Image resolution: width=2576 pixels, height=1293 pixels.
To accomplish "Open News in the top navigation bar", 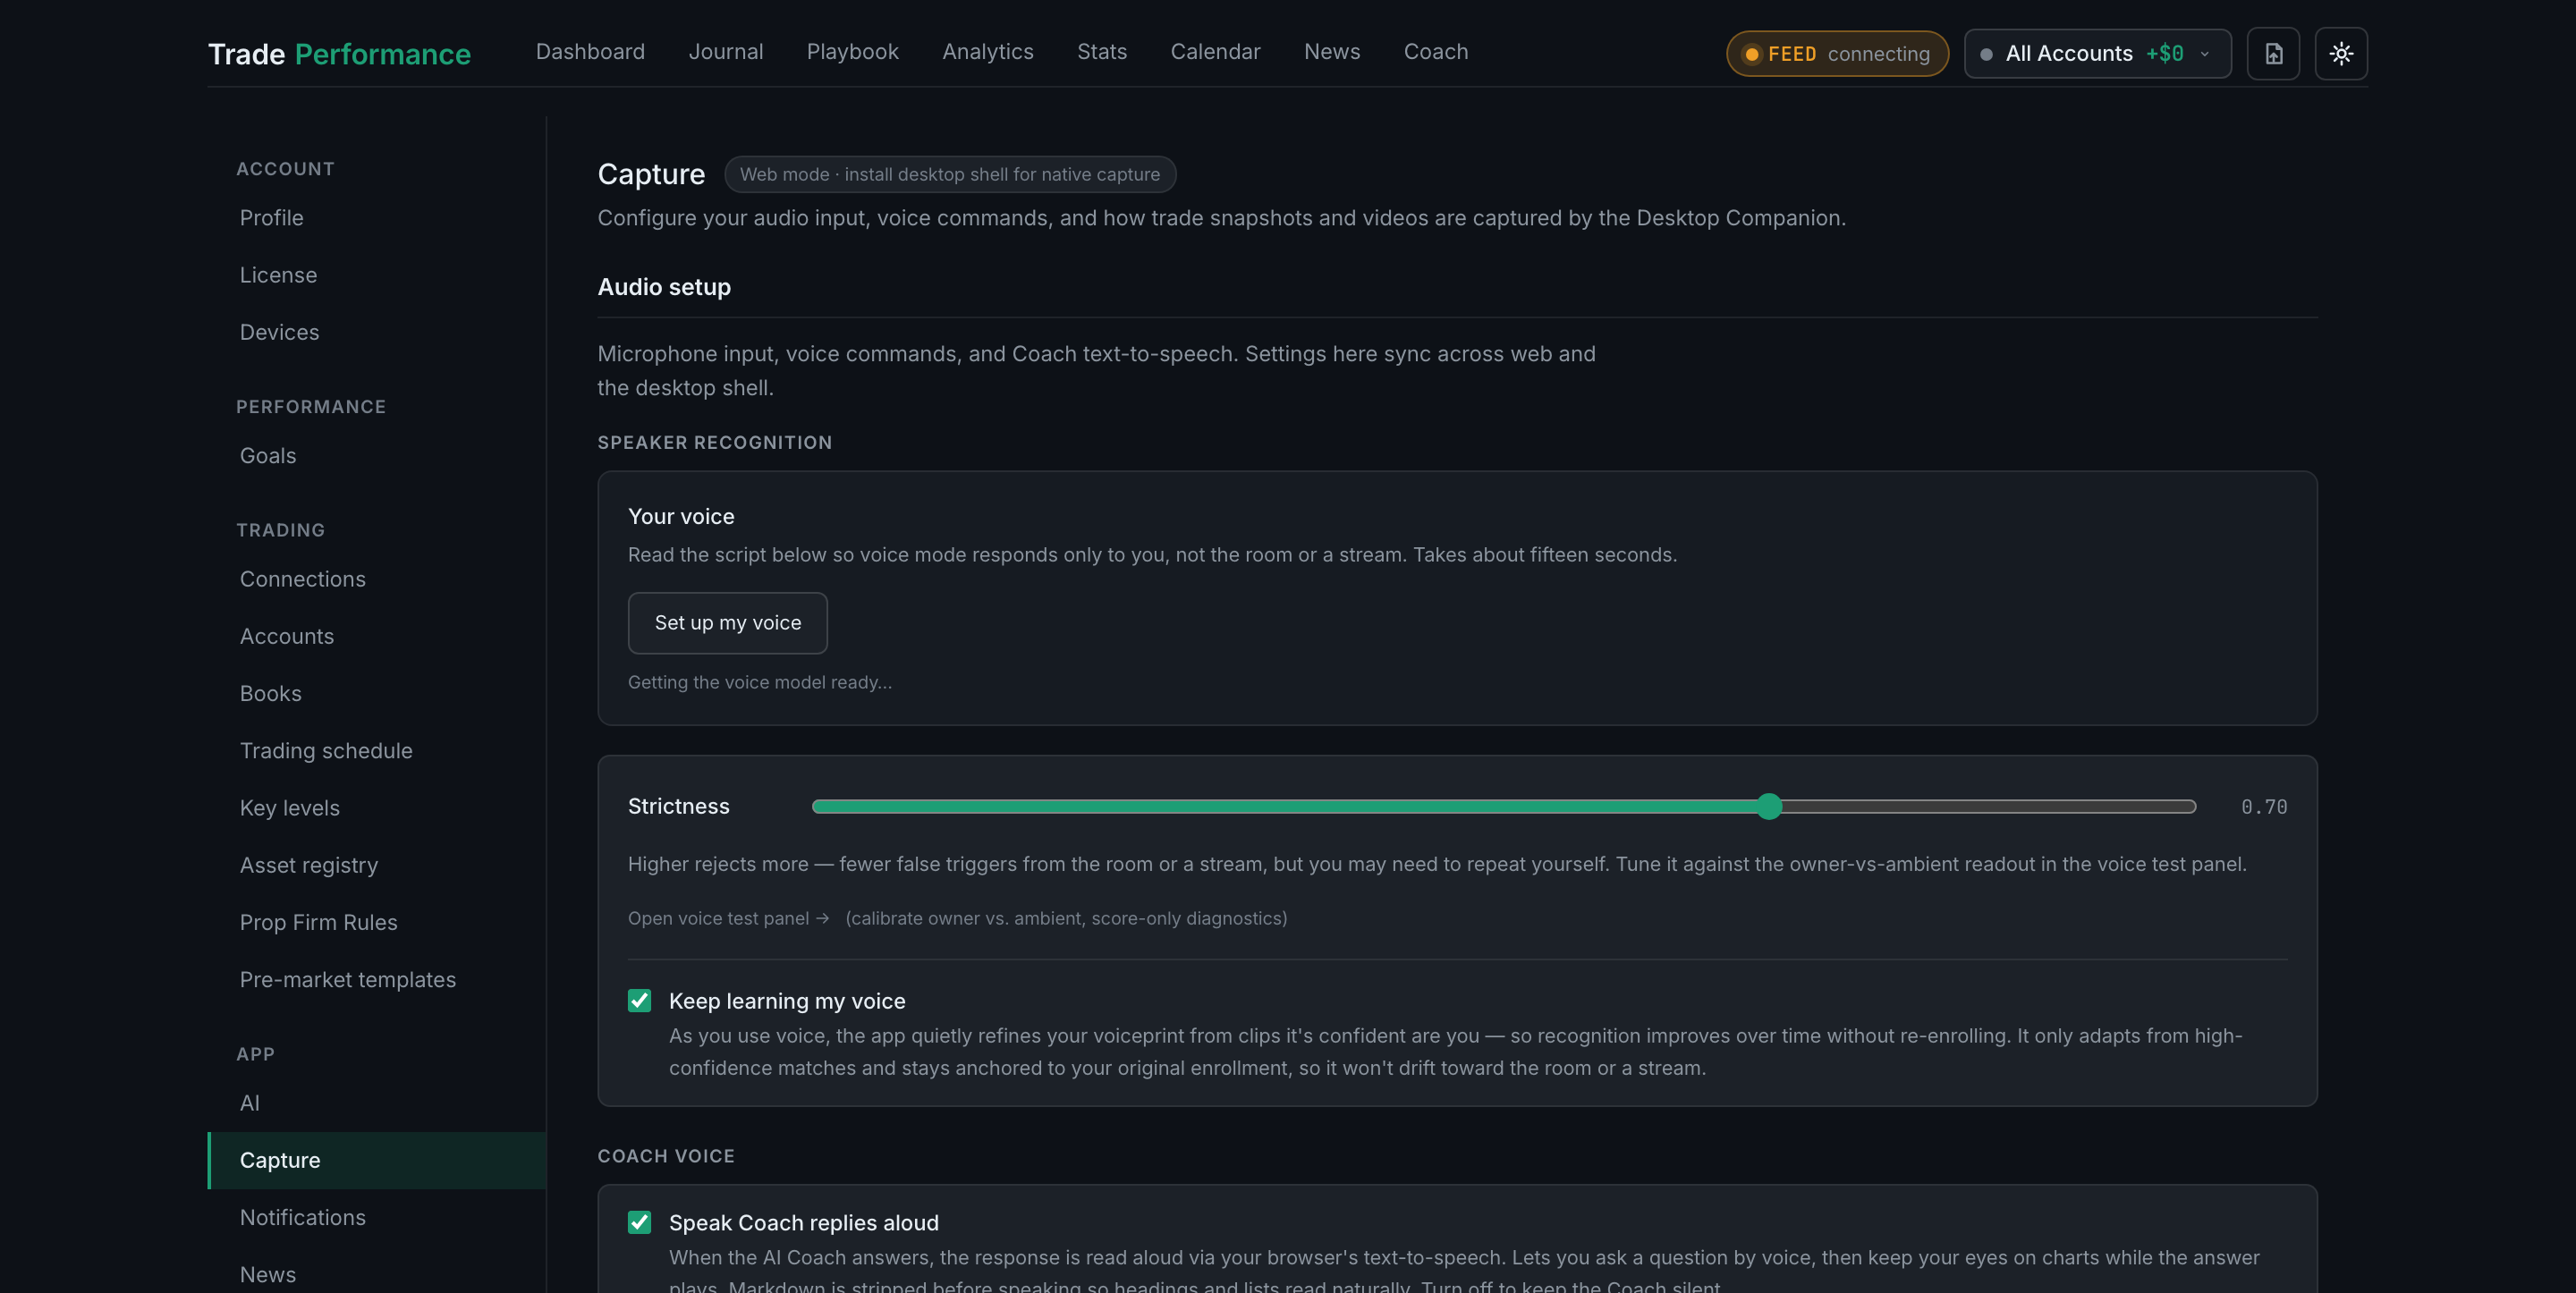I will coord(1331,52).
